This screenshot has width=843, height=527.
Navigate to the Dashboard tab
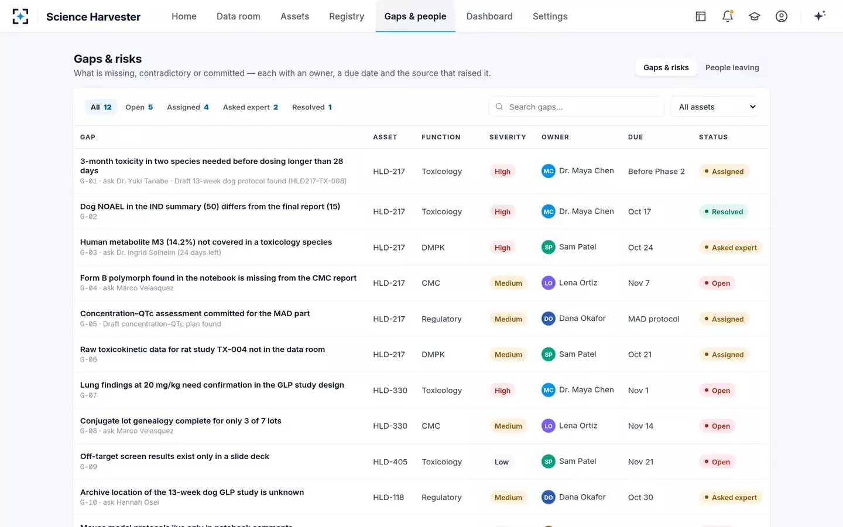[489, 16]
